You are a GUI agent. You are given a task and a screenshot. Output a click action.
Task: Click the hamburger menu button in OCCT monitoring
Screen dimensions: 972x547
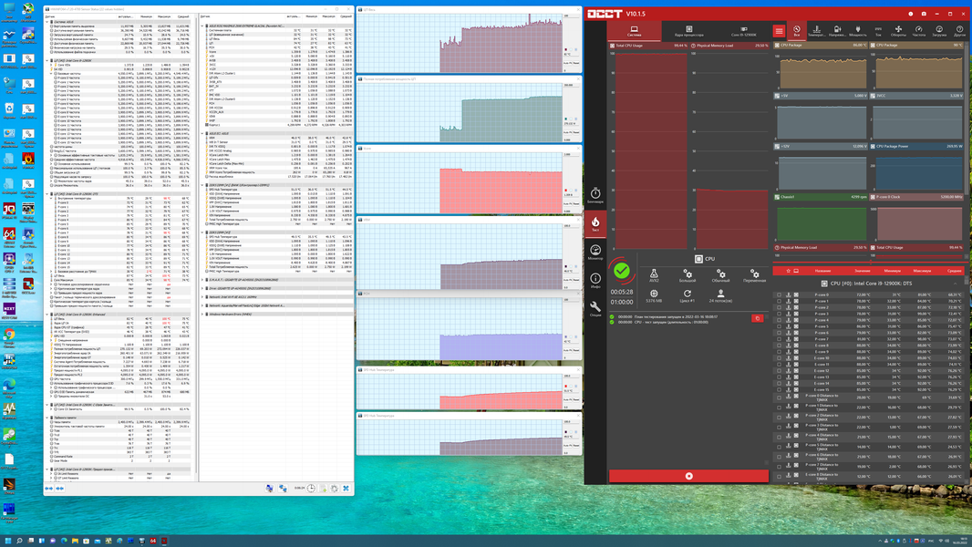coord(780,31)
